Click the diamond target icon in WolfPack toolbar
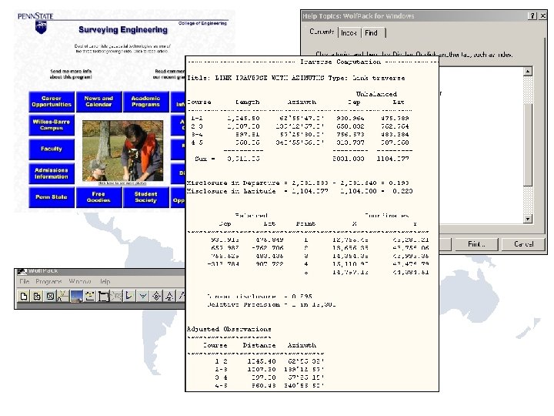Viewport: 554px width, 416px height. [x=156, y=296]
